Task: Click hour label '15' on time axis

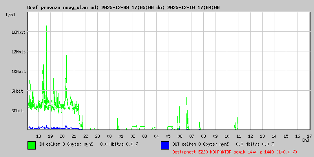Action: coord(286,136)
